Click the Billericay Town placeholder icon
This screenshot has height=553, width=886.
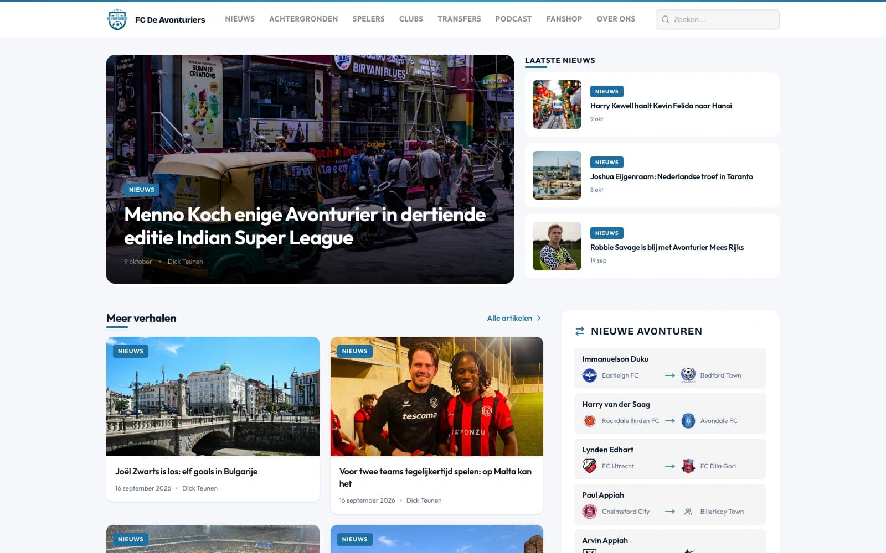click(x=688, y=512)
